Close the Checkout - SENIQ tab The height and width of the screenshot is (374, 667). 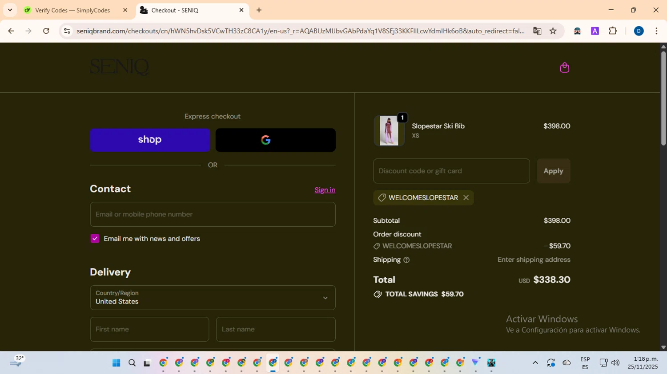(241, 10)
